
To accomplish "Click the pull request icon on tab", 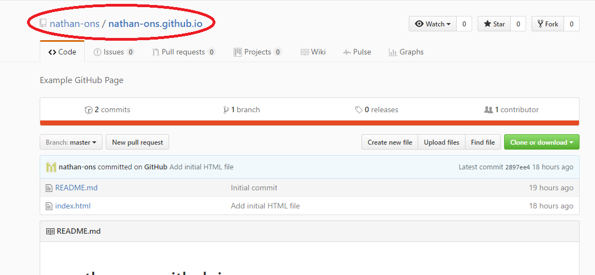I will 155,52.
